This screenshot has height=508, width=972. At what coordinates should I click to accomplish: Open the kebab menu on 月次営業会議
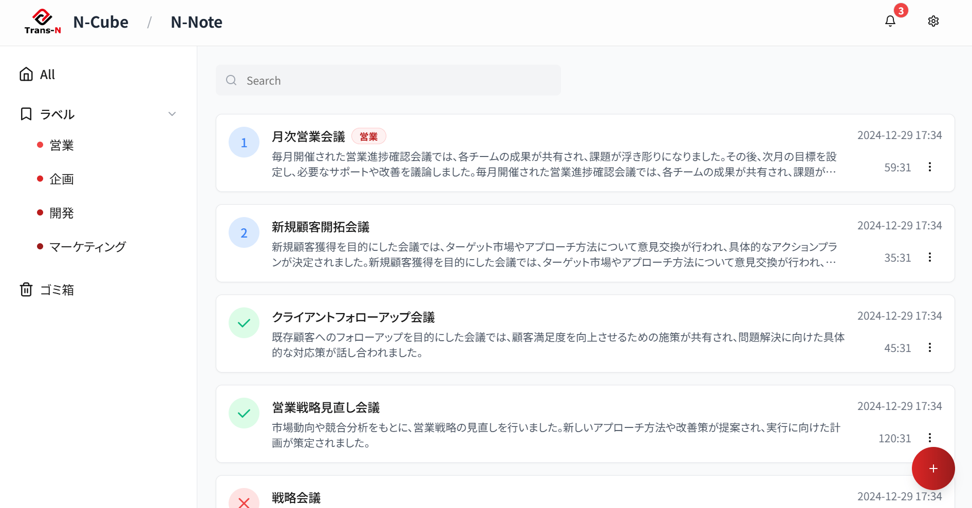pos(929,167)
